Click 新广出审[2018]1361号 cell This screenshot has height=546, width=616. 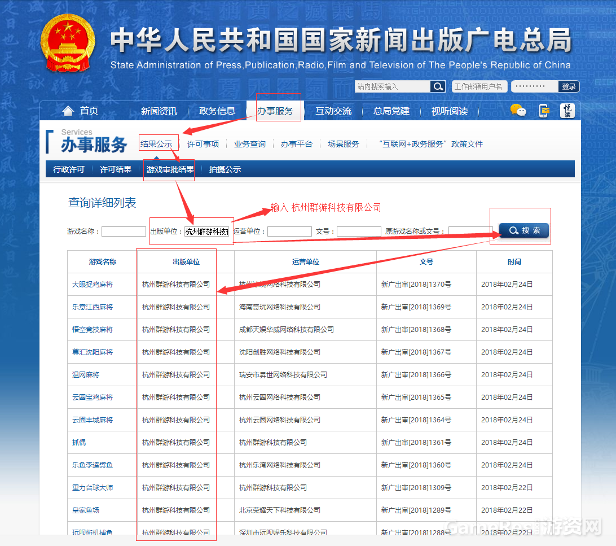[416, 443]
